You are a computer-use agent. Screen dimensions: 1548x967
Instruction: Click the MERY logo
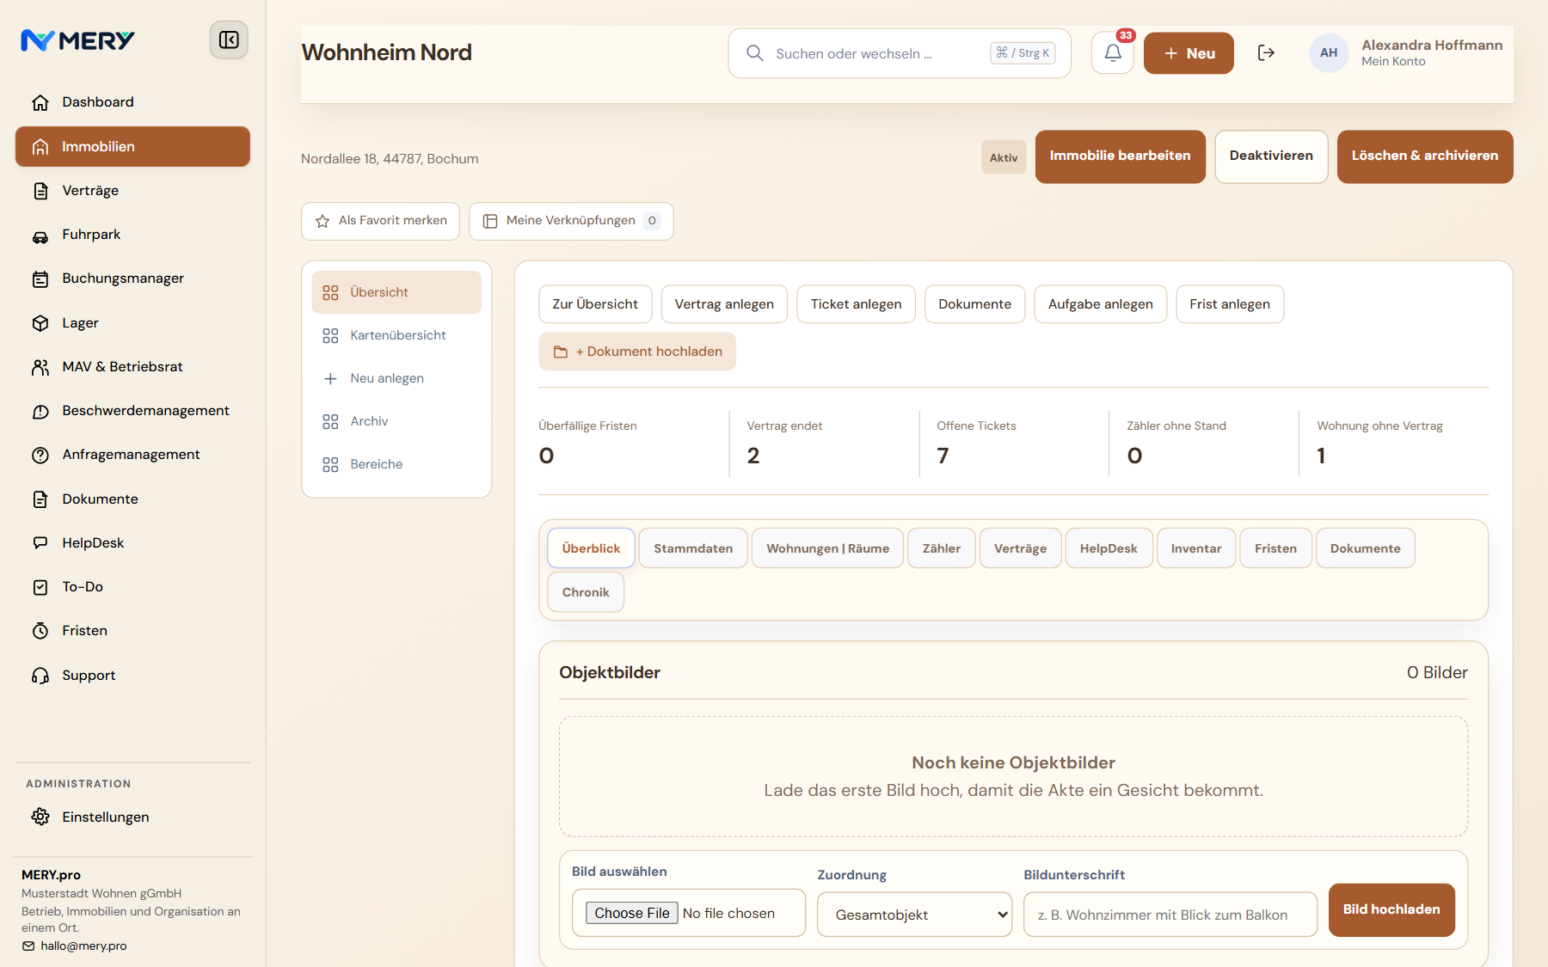tap(77, 40)
